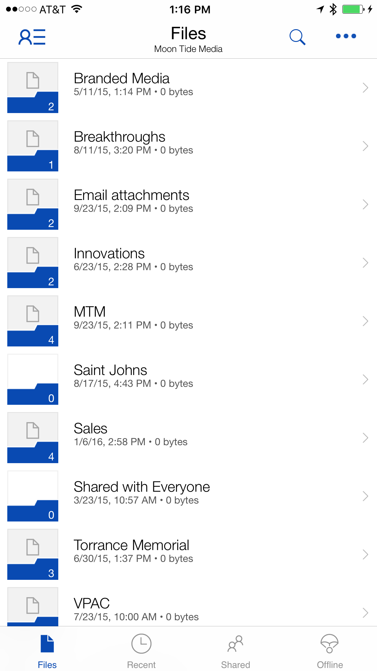Expand the Email attachments row chevron
Screen dimensions: 377x671
pos(365,205)
